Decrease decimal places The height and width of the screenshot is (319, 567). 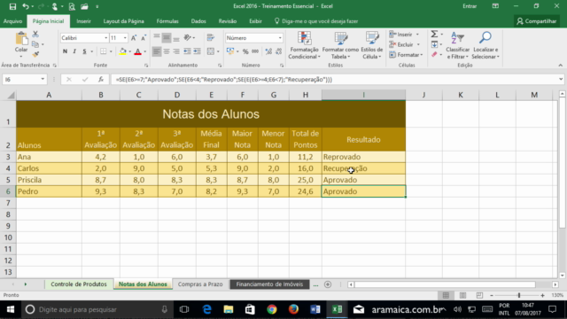(278, 51)
